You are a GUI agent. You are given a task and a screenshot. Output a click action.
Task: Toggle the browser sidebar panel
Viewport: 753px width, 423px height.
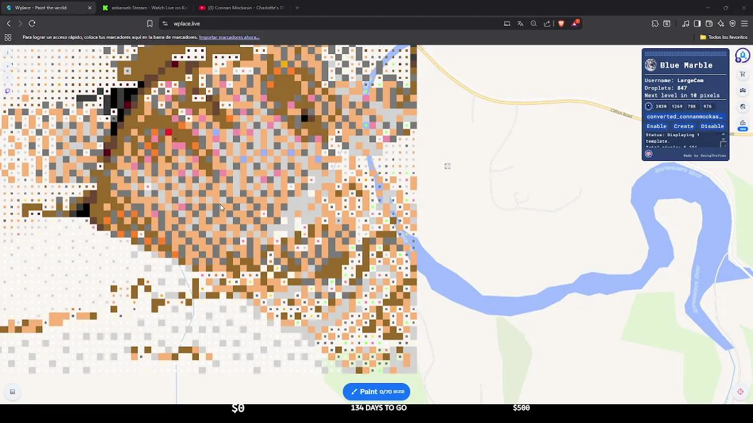tap(697, 23)
